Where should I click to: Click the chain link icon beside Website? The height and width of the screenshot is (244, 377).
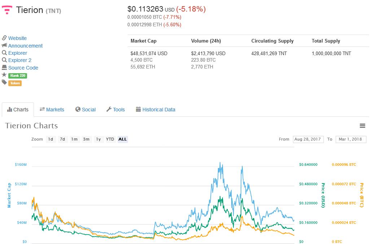pos(4,38)
